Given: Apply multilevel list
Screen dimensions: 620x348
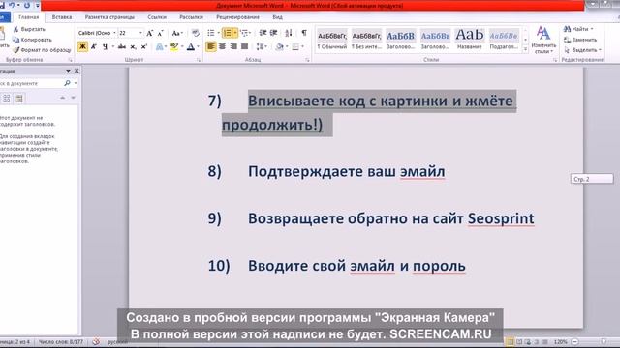Looking at the screenshot, I should 244,33.
